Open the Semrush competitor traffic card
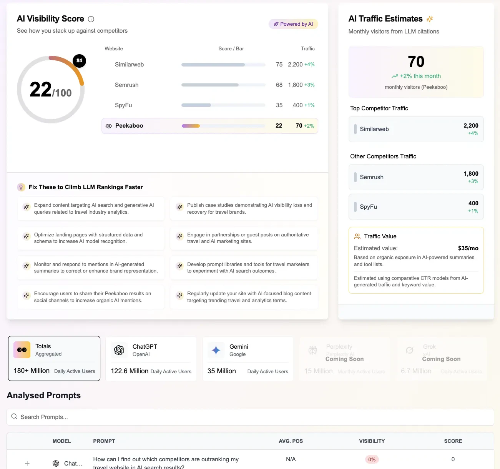Screen dimensions: 500x469 (416, 177)
